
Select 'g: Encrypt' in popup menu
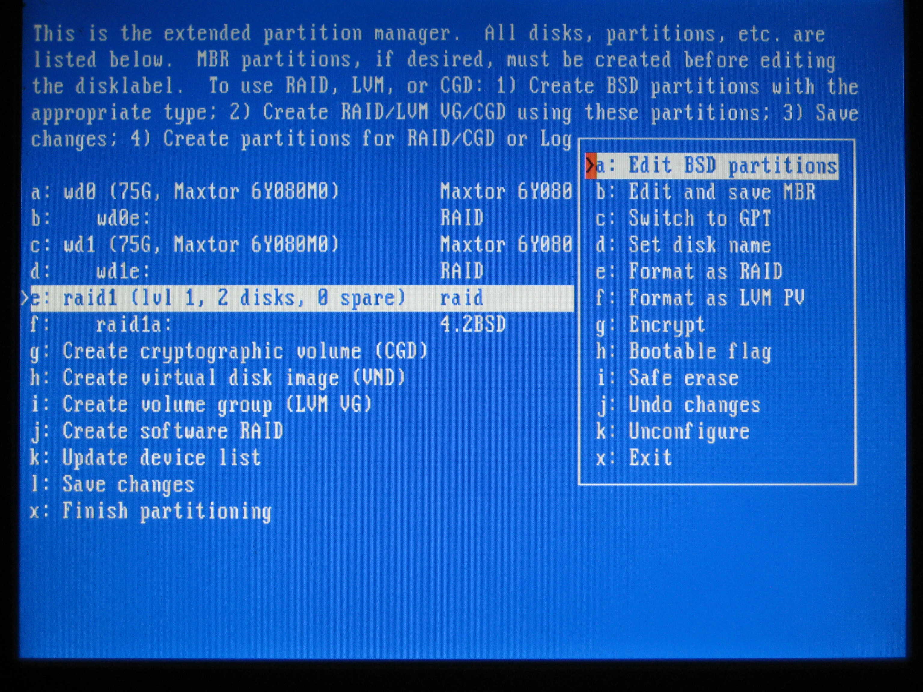(650, 325)
